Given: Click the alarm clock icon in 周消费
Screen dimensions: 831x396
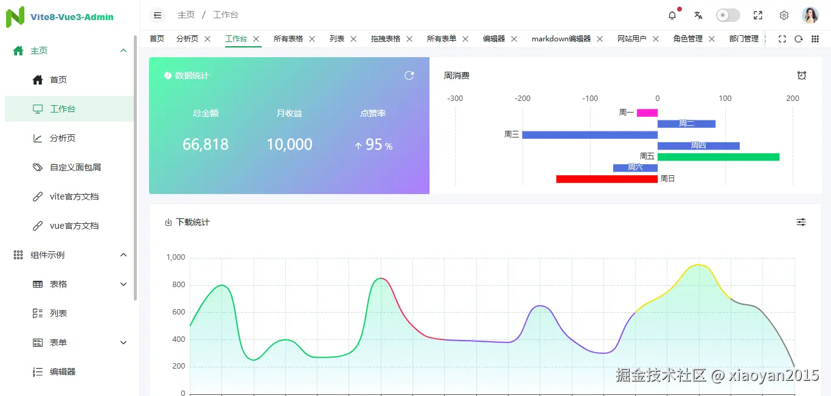Looking at the screenshot, I should pos(802,75).
